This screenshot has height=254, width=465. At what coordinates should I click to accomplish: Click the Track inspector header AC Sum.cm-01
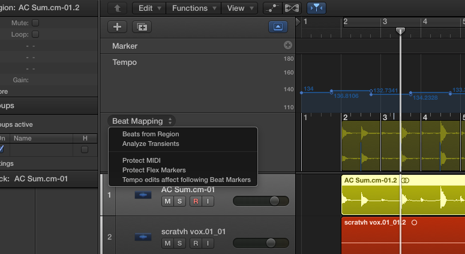pos(41,178)
